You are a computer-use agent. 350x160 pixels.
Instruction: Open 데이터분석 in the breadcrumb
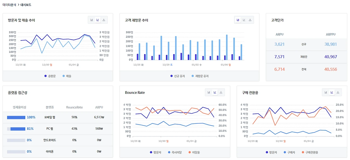[x=9, y=5]
